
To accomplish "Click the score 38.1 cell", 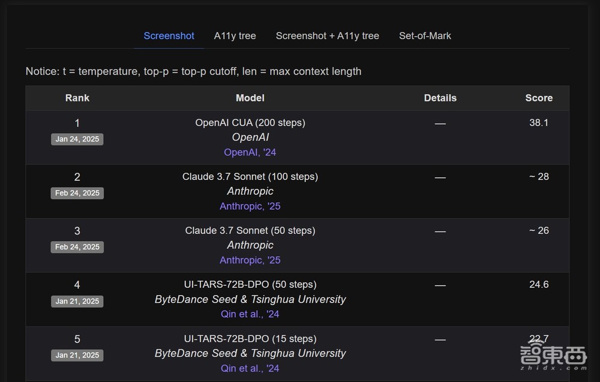I will click(x=539, y=122).
